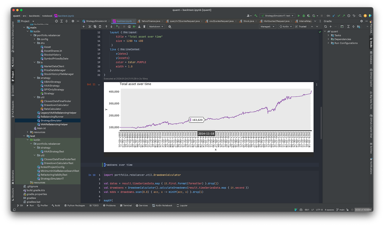Open the Kotlin kernel selector
The width and height of the screenshot is (384, 226).
pos(285,26)
